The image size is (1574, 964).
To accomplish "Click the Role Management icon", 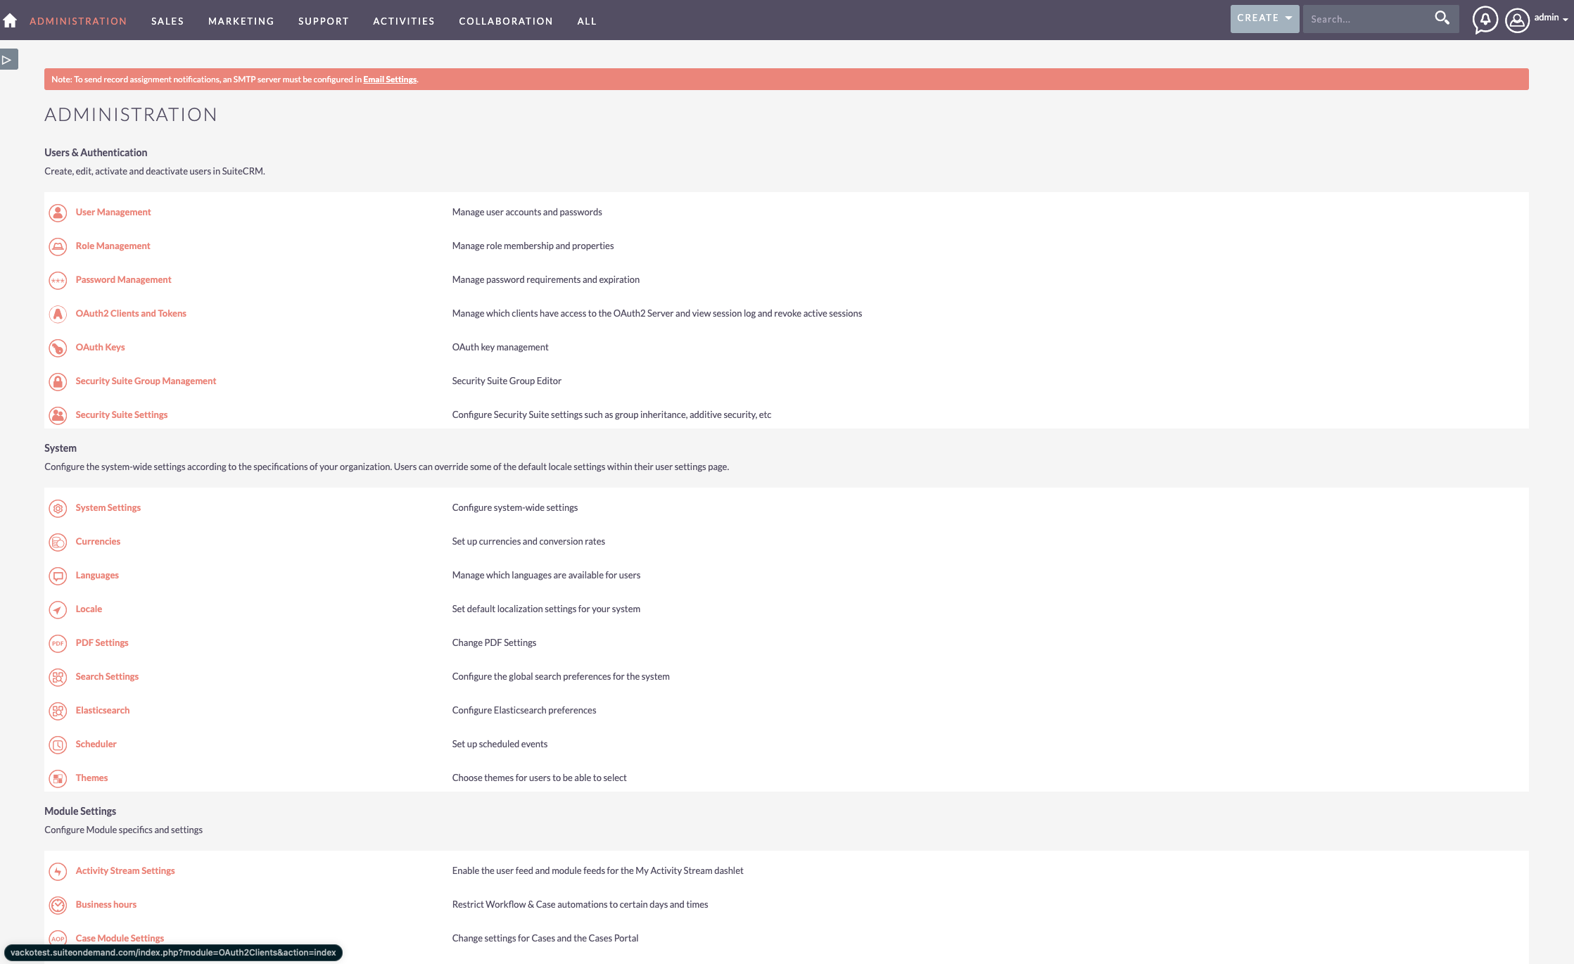I will pos(58,246).
